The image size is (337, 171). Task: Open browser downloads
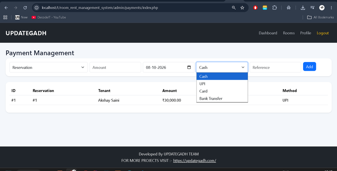pos(303,8)
